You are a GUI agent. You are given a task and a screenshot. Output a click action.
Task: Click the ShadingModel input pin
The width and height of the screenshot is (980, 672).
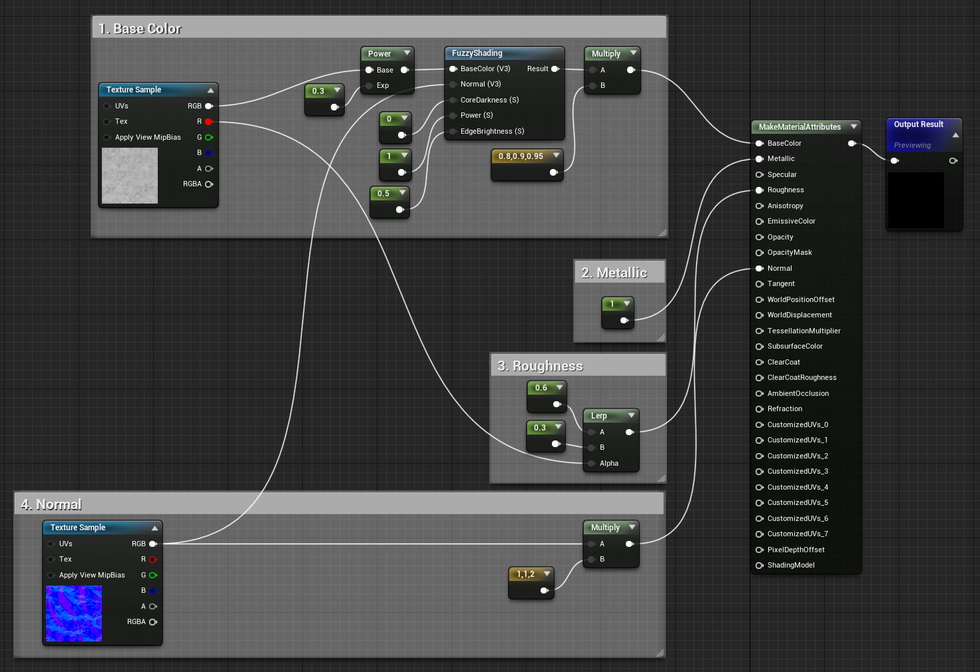(759, 566)
